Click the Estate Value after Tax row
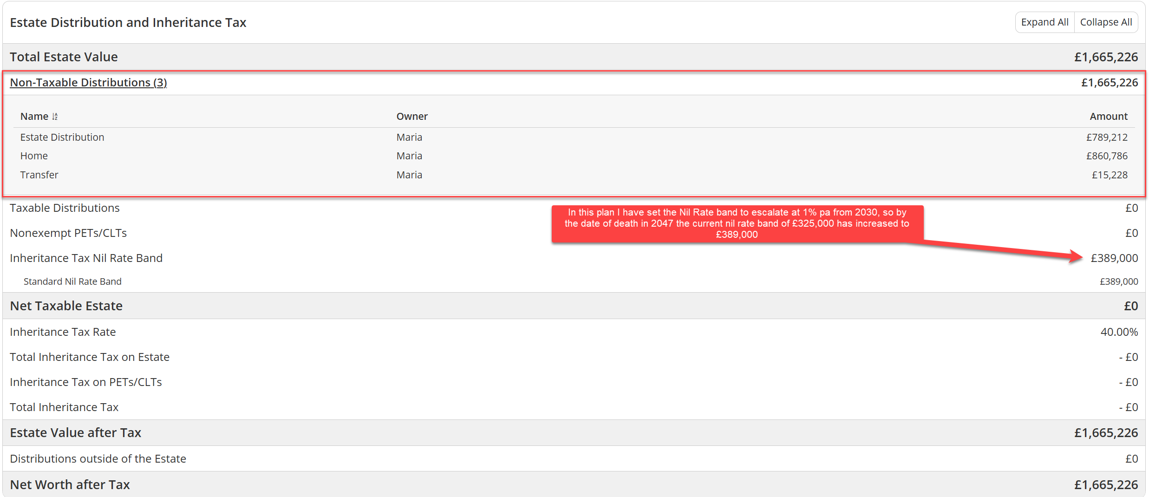This screenshot has height=497, width=1149. pyautogui.click(x=76, y=433)
